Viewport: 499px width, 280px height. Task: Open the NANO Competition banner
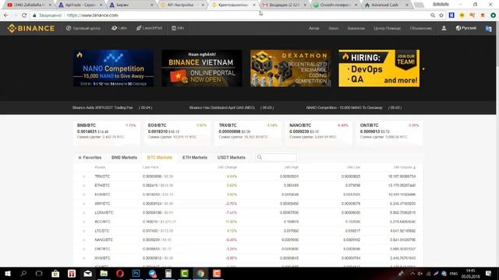[113, 68]
